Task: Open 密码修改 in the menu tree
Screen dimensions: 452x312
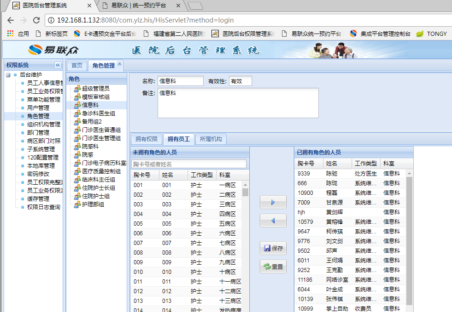Action: [x=38, y=174]
